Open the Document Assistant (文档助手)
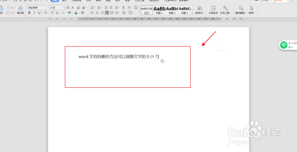297x152 pixels. [213, 10]
